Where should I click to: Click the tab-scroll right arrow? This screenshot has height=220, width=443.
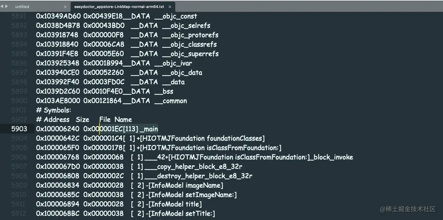pyautogui.click(x=6, y=6)
